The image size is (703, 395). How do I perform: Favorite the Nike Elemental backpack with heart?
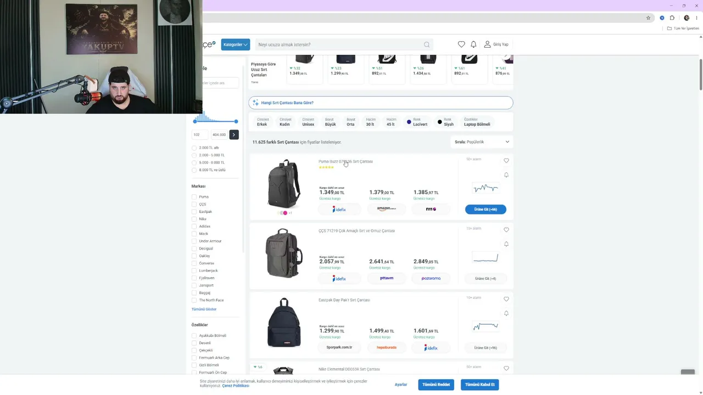(506, 368)
